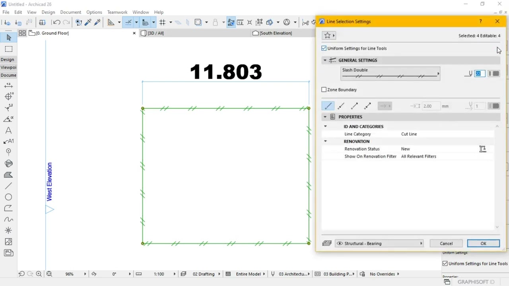Switch to the South Elevation tab

276,33
